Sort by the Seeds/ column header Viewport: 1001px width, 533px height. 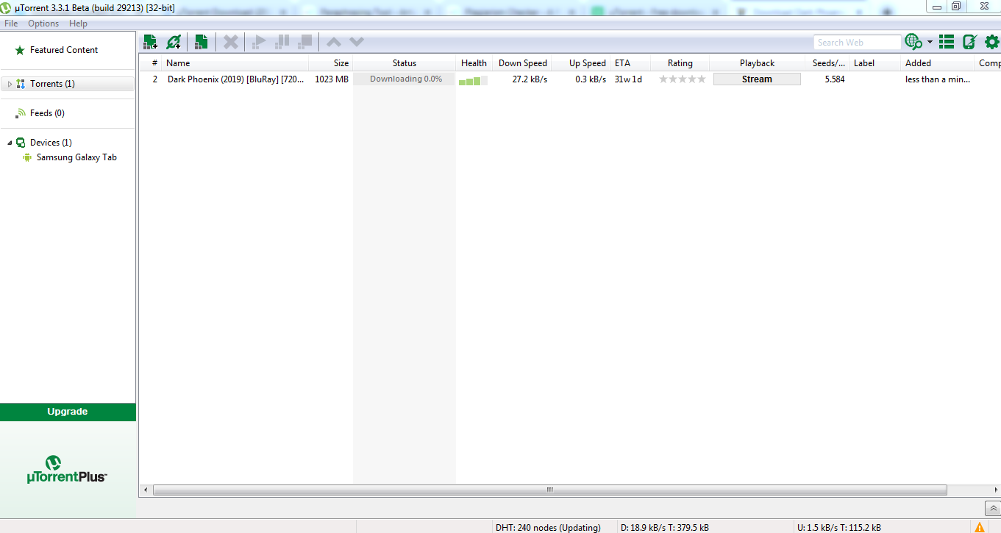coord(827,63)
